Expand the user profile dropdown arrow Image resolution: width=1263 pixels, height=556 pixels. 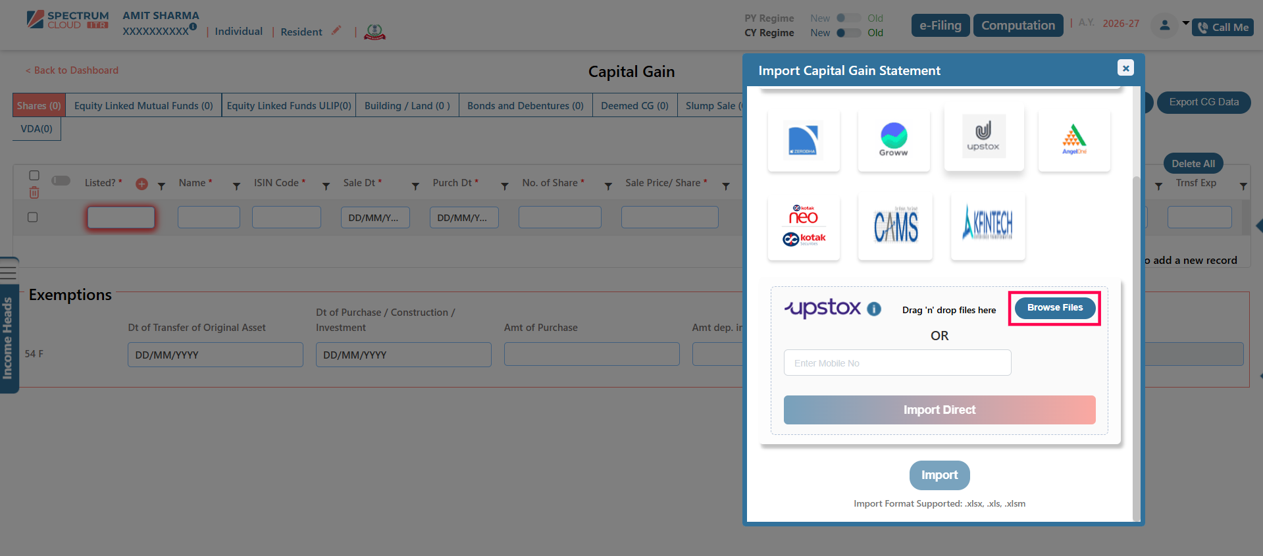1186,23
